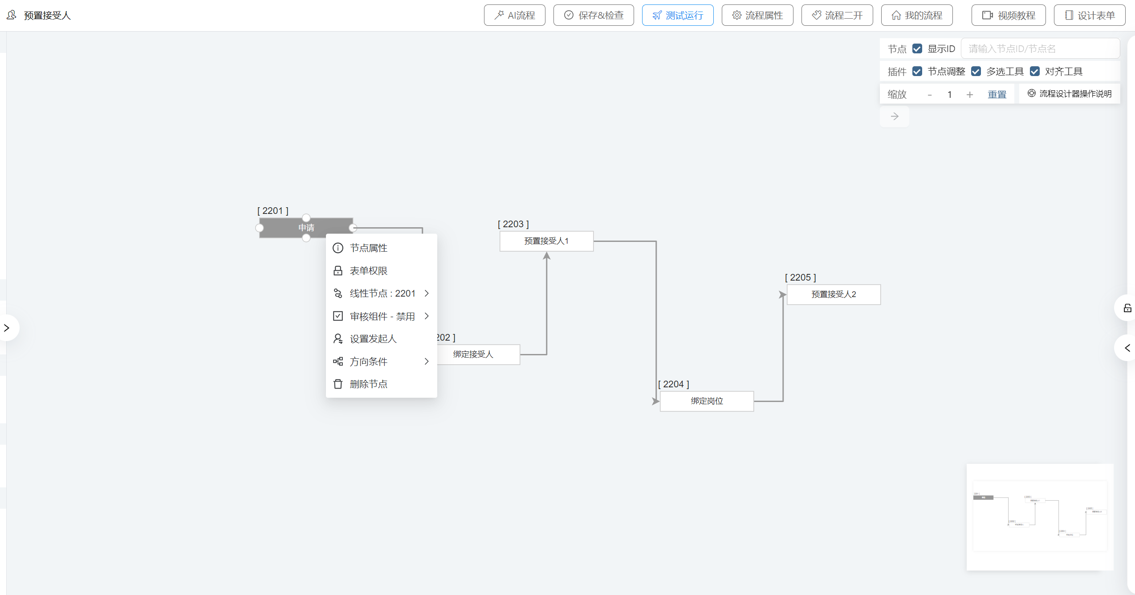Image resolution: width=1135 pixels, height=595 pixels.
Task: Click the flowchart minimap thumbnail
Action: tap(1040, 517)
